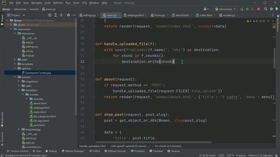Switch to the forms.py tab

coord(159,15)
